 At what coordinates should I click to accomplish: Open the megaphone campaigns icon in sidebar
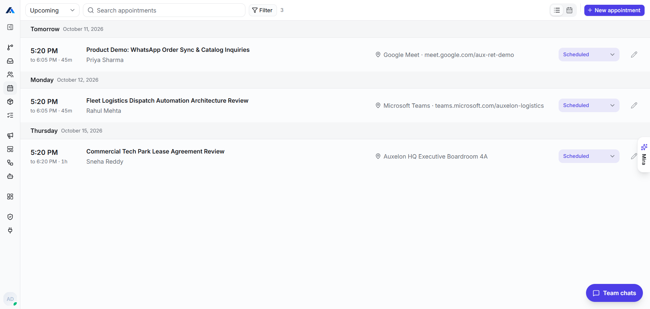point(10,136)
